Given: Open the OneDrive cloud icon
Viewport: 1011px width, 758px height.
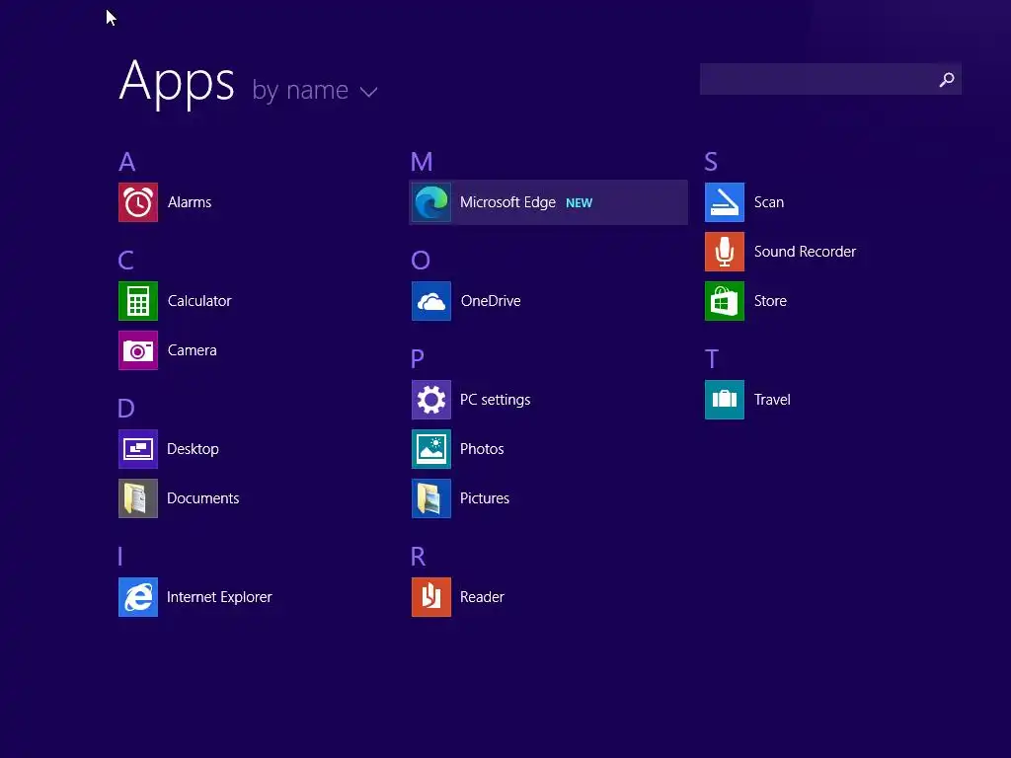Looking at the screenshot, I should point(431,301).
